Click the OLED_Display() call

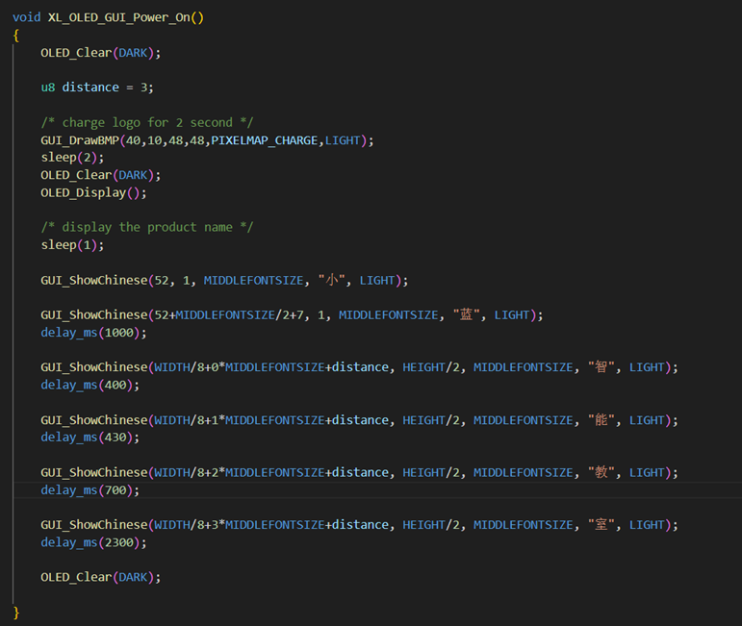pos(93,193)
